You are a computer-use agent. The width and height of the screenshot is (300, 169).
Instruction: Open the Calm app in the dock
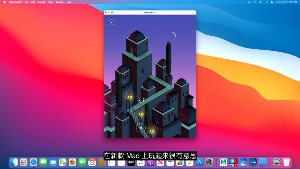pyautogui.click(x=262, y=162)
